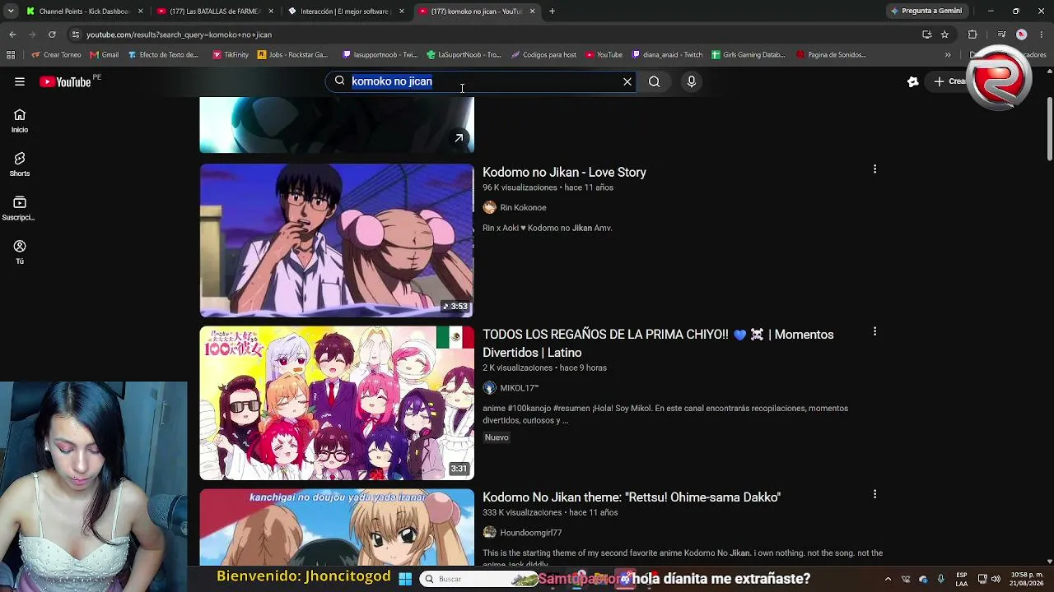Open options for Kodomo no Jikan - Love Story
This screenshot has height=592, width=1054.
[x=874, y=169]
